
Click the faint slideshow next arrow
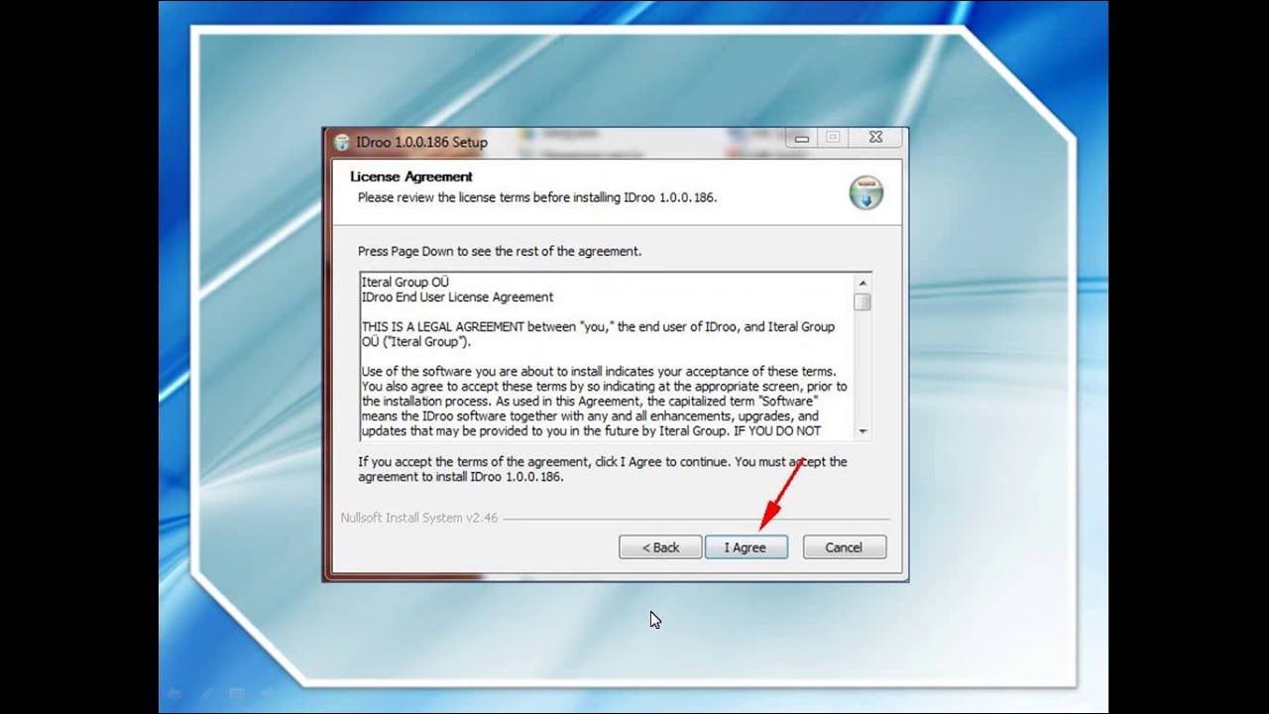tap(268, 693)
